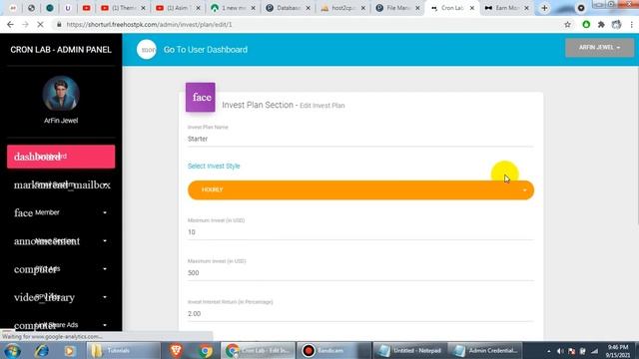Bookmark this page with the star icon
This screenshot has height=359, width=639.
click(x=567, y=25)
